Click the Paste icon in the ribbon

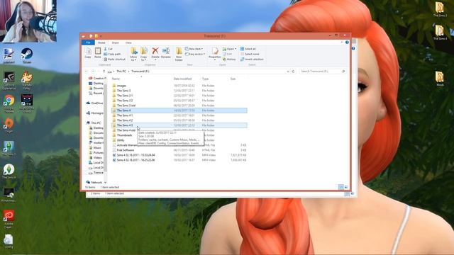[98, 51]
